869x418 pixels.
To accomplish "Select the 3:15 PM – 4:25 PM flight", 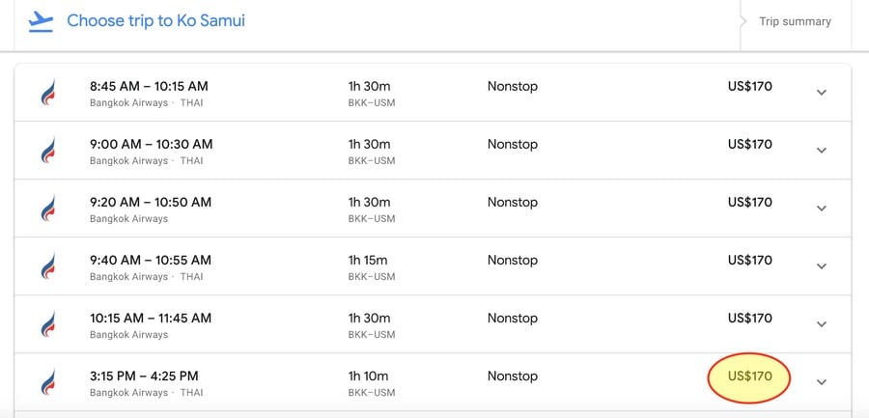I will tap(433, 382).
